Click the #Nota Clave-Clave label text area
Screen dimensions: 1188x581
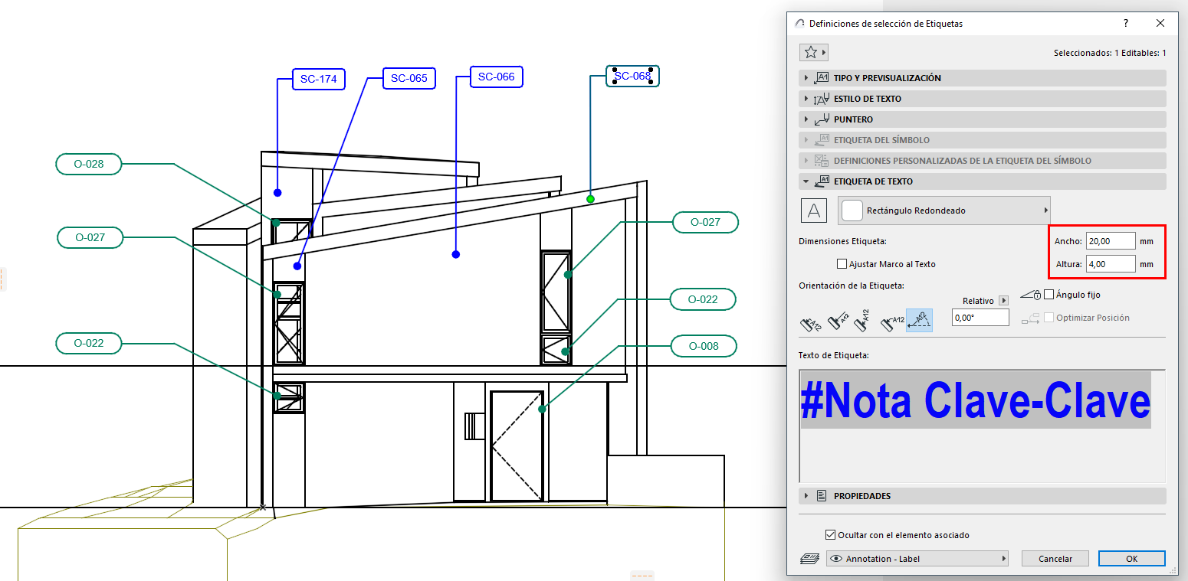pyautogui.click(x=982, y=426)
